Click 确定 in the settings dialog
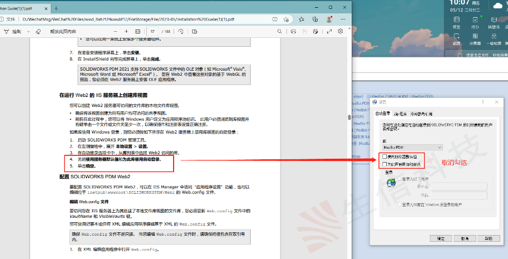 (x=440, y=238)
